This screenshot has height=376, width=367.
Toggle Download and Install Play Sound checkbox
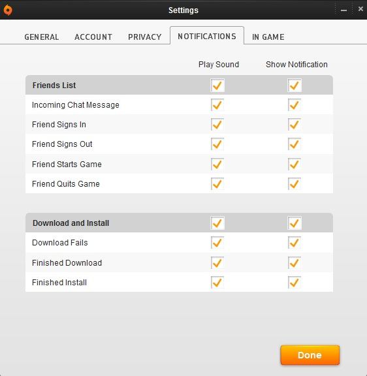point(217,223)
